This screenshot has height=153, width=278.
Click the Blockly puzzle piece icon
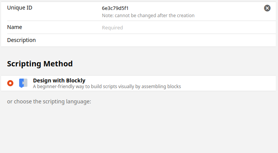[23, 83]
